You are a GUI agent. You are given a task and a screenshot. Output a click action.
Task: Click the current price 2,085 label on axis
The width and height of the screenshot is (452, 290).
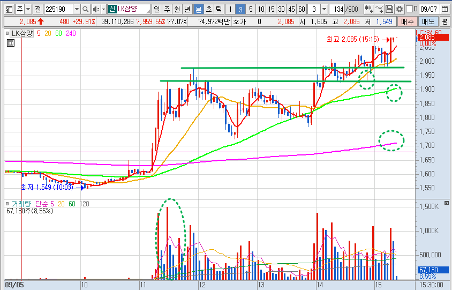coord(432,38)
